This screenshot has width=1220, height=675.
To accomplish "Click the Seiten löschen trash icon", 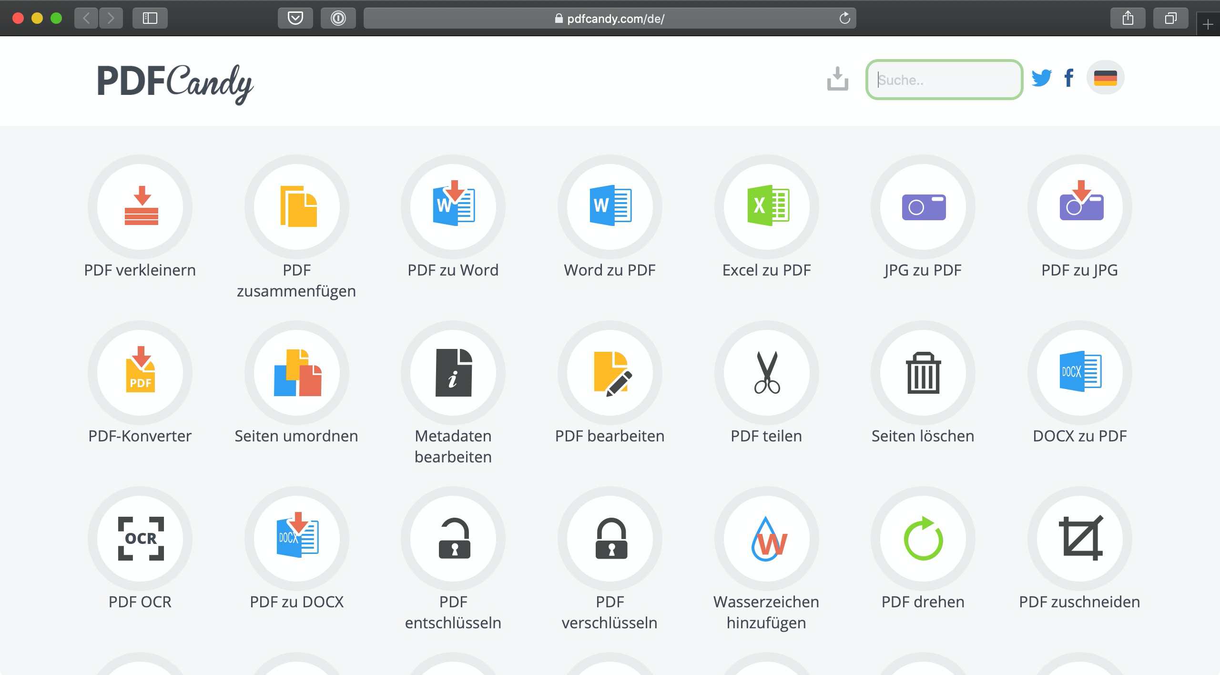I will click(x=923, y=373).
